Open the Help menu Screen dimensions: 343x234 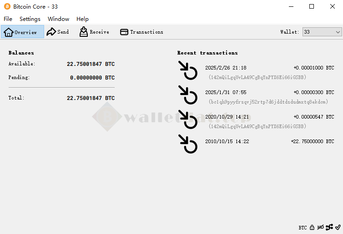(x=82, y=19)
